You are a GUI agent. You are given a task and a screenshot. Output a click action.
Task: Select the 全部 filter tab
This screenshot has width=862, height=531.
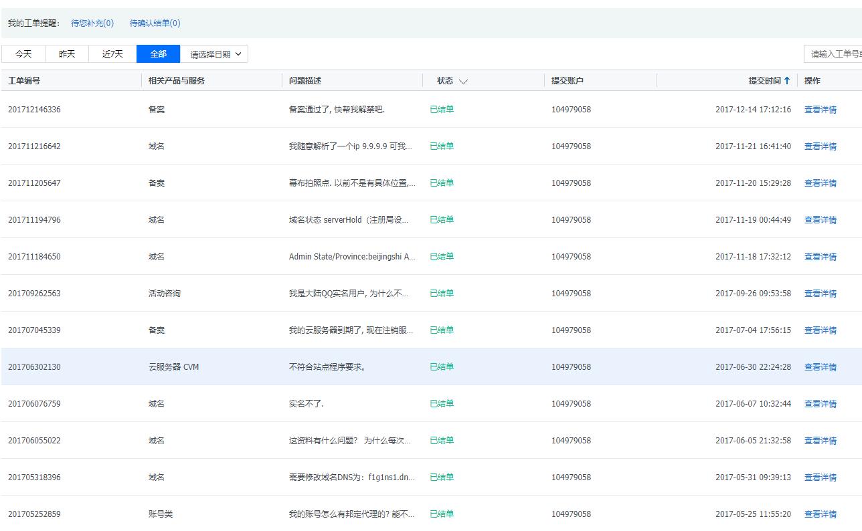coord(159,54)
